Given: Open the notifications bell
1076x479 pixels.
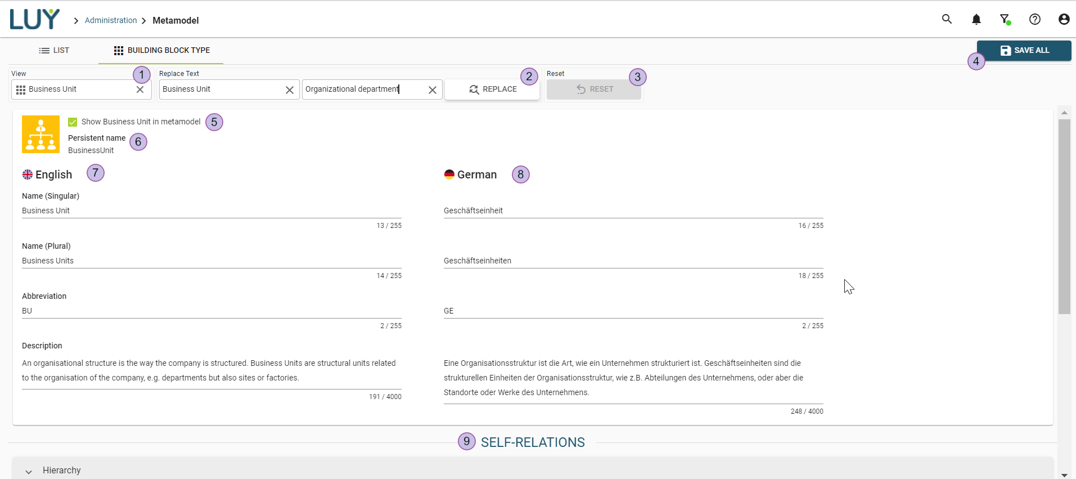Looking at the screenshot, I should coord(976,20).
